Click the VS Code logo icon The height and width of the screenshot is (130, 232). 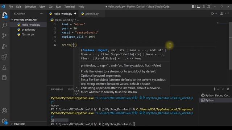pos(3,6)
